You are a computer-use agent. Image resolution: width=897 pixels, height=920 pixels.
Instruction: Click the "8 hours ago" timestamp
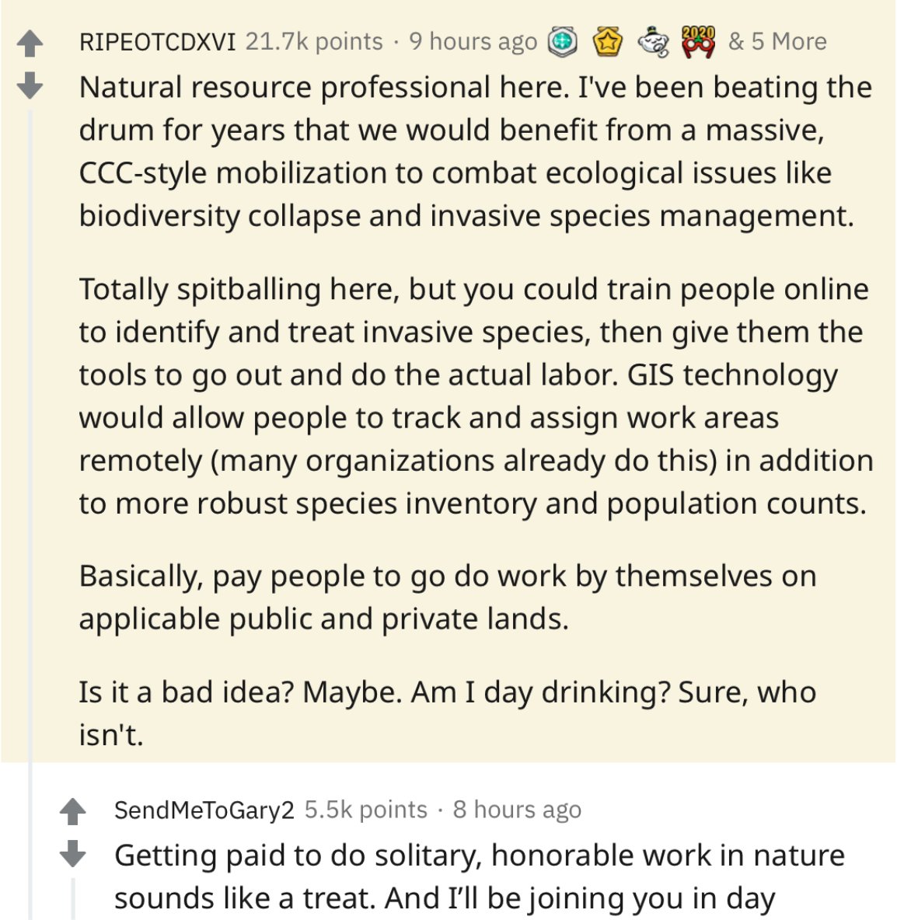[x=517, y=810]
